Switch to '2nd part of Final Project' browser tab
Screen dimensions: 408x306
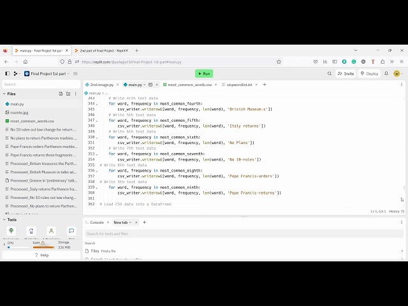coord(101,51)
